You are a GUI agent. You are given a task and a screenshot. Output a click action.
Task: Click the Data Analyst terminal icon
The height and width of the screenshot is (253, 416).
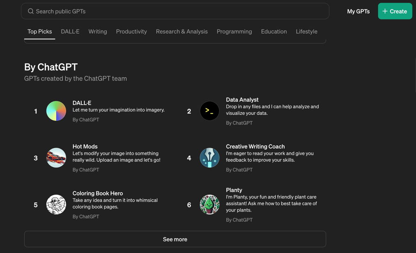coord(210,111)
